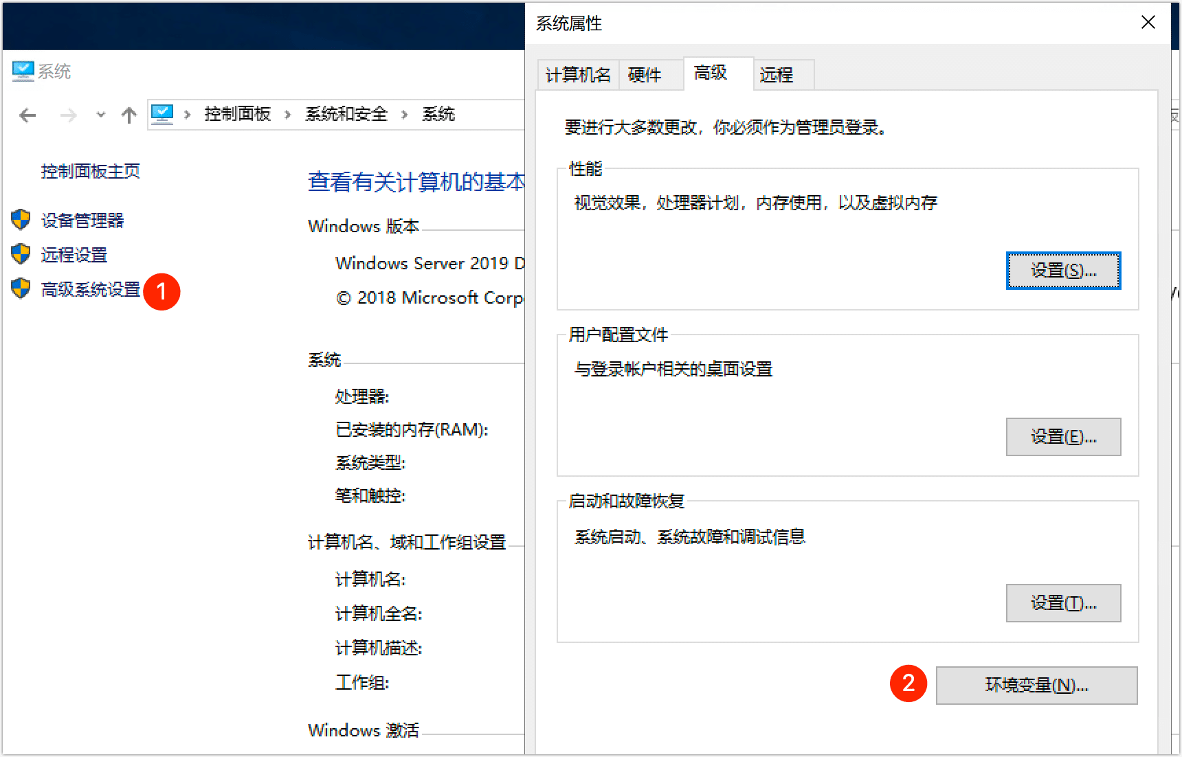Click the shield icon beside 远程设置
Screen dimensions: 1182x757
[x=21, y=254]
